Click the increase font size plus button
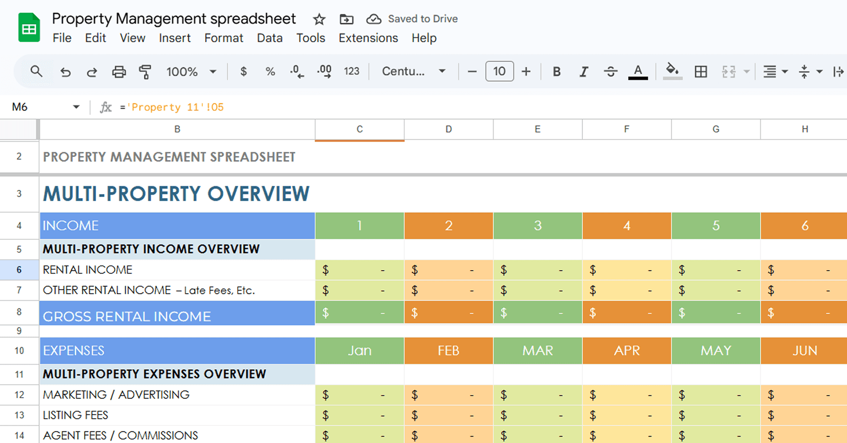This screenshot has height=443, width=847. pos(526,72)
